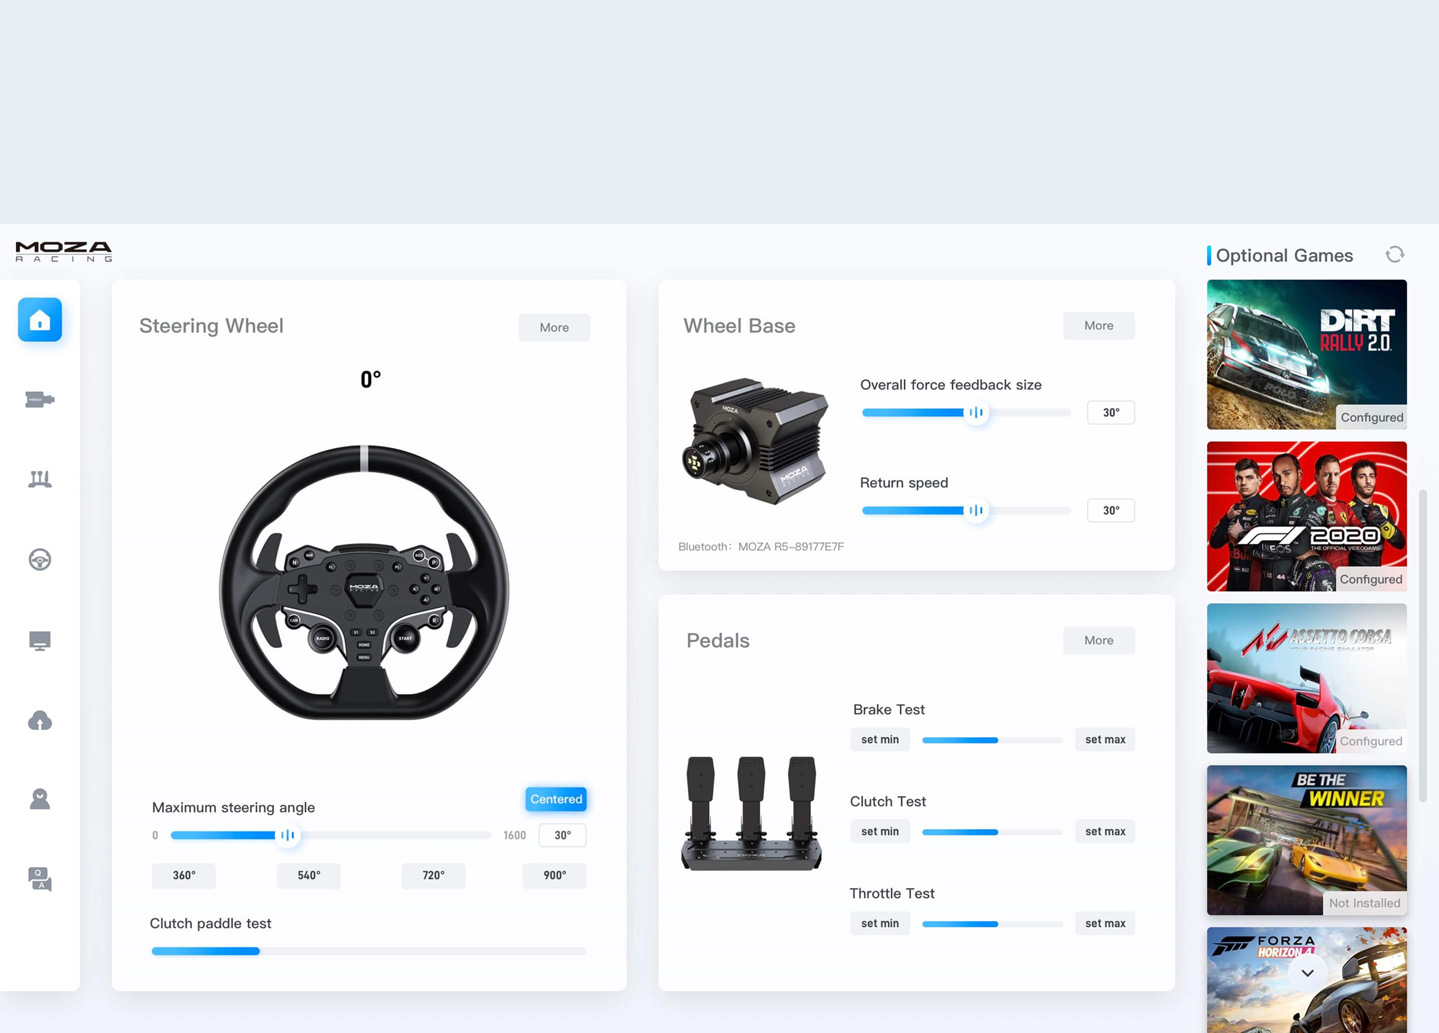Image resolution: width=1439 pixels, height=1033 pixels.
Task: Open More options for Wheel Base
Action: click(1098, 326)
